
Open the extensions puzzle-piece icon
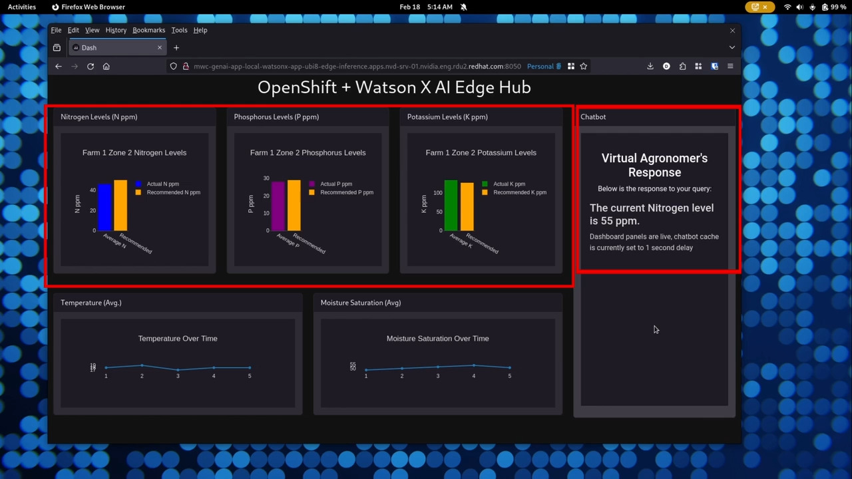[x=682, y=67]
